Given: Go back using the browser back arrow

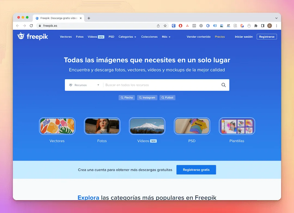Looking at the screenshot, I should pos(18,26).
